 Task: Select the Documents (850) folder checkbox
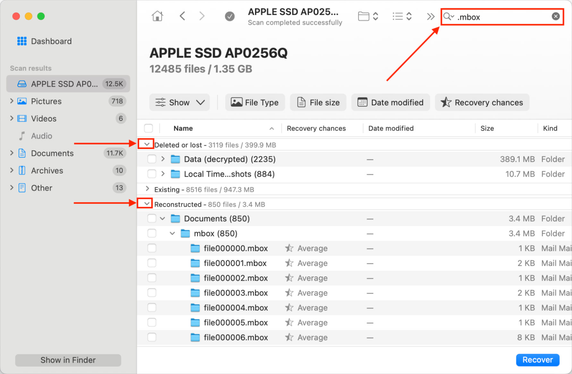point(152,218)
